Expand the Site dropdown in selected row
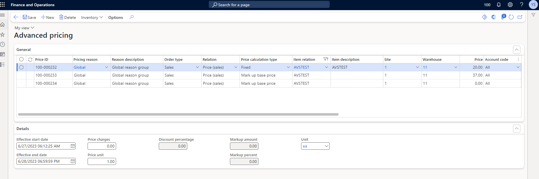Image resolution: width=539 pixels, height=179 pixels. pyautogui.click(x=417, y=67)
